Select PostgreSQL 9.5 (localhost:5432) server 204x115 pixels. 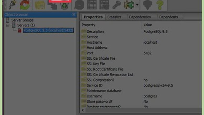(x=48, y=31)
